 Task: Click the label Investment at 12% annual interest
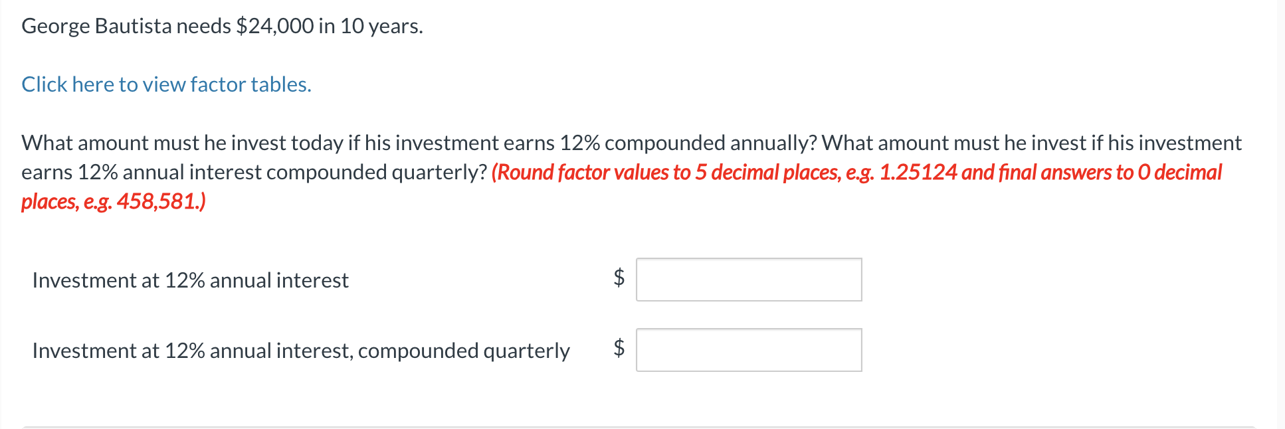[x=191, y=280]
